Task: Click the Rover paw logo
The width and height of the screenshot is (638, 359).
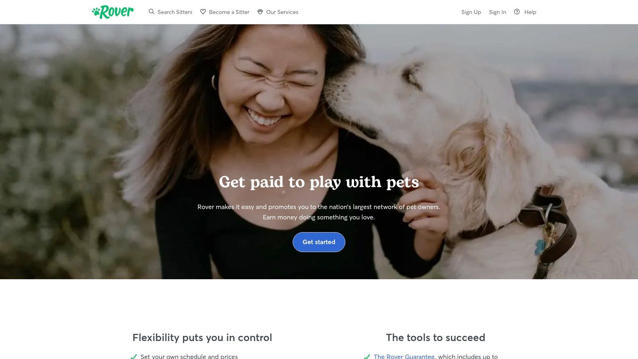Action: [x=113, y=12]
